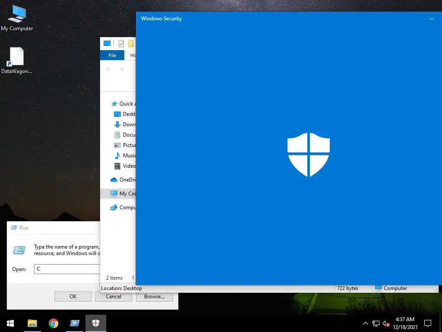This screenshot has height=332, width=442.
Task: Select Downloads in Explorer navigation pane
Action: pos(125,124)
